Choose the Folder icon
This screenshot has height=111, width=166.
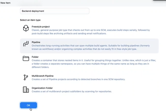(x=26, y=59)
